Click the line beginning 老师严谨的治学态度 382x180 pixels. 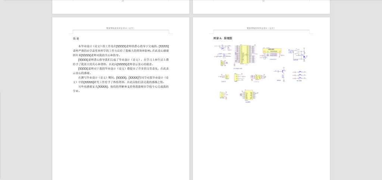(x=121, y=51)
